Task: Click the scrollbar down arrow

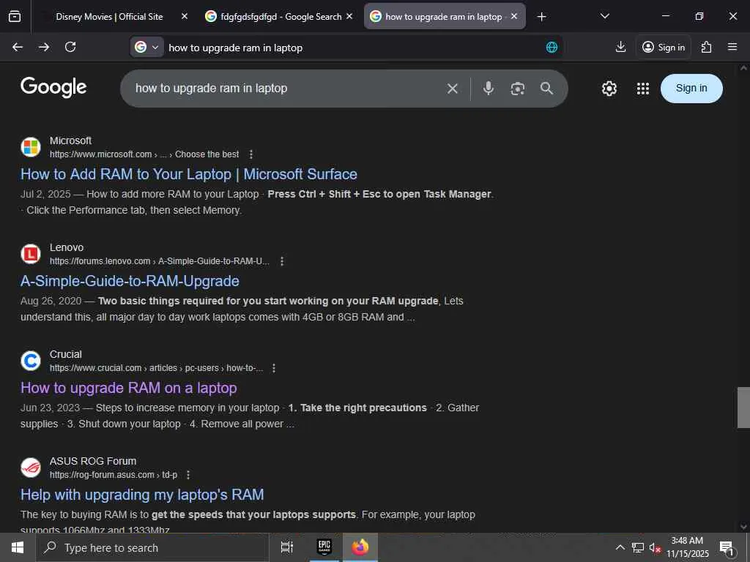Action: tap(743, 527)
